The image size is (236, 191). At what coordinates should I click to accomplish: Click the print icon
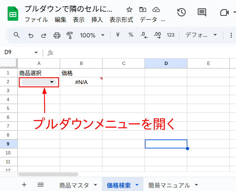coord(57,35)
